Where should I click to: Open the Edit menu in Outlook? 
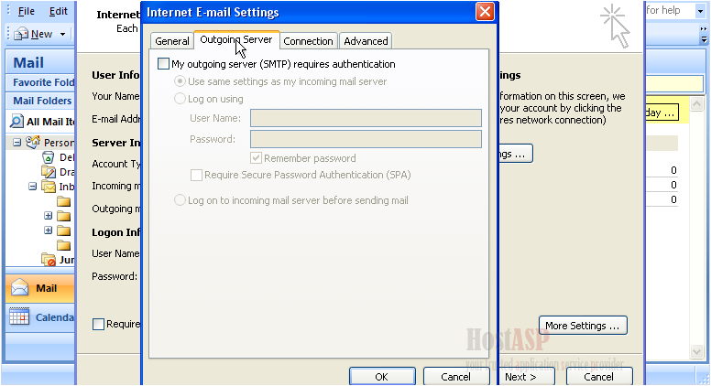point(58,11)
